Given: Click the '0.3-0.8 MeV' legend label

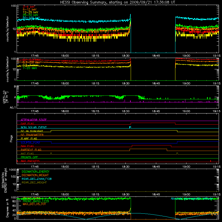Looking at the screenshot, I should 31,62.
